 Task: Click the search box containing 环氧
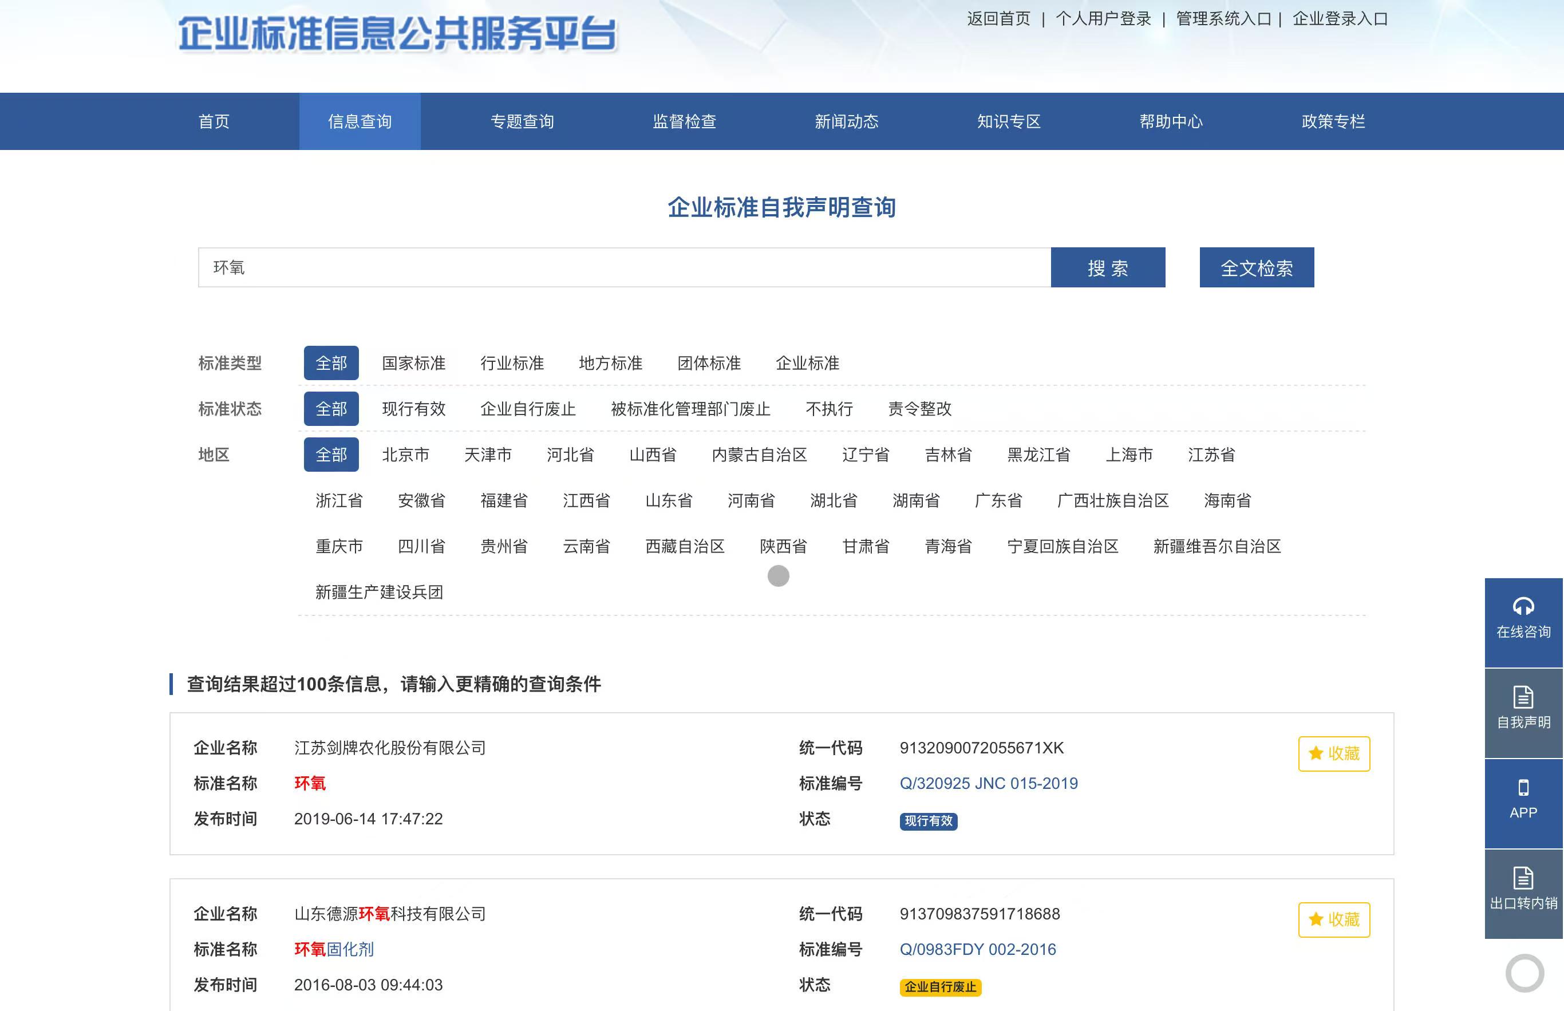tap(624, 267)
